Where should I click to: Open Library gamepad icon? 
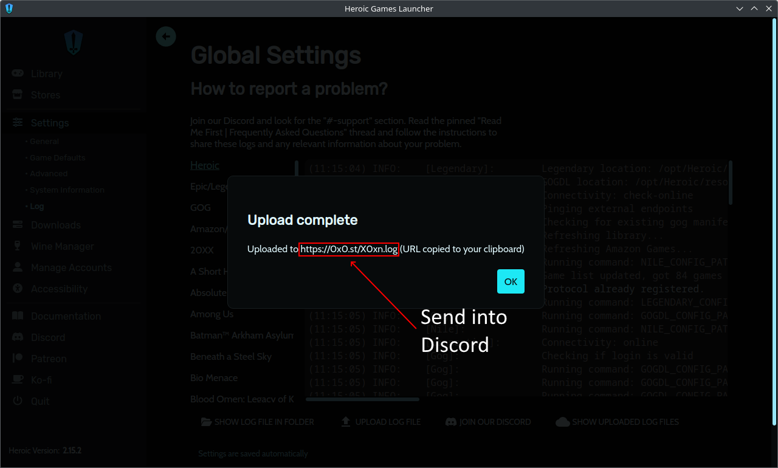tap(18, 74)
